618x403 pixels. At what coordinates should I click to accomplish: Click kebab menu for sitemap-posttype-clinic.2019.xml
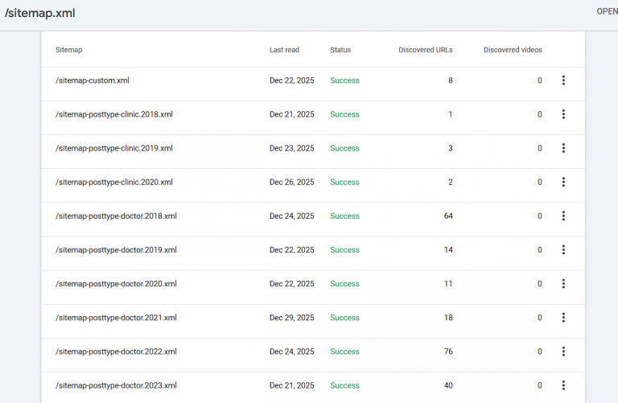[x=563, y=148]
